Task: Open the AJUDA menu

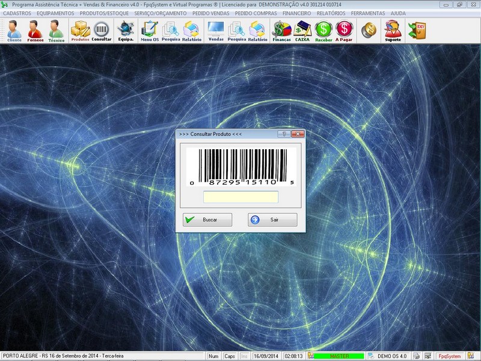Action: tap(398, 13)
